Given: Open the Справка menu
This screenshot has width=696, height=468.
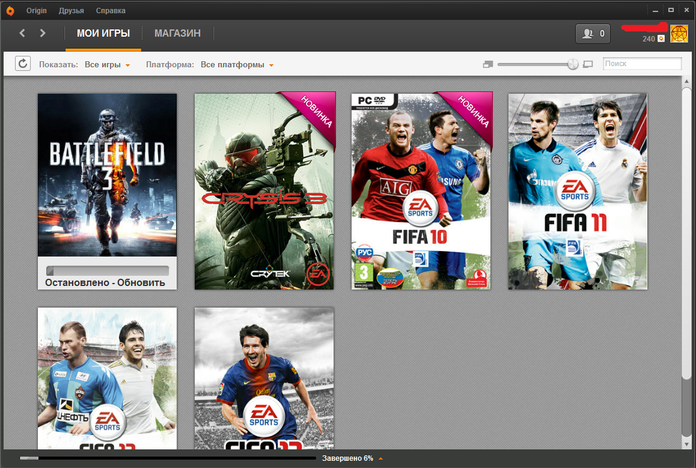Looking at the screenshot, I should pyautogui.click(x=111, y=11).
